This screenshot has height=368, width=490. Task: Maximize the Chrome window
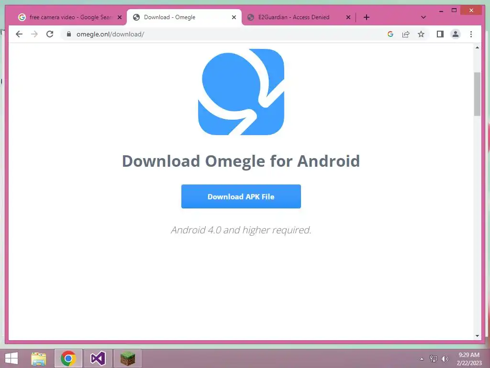[454, 11]
